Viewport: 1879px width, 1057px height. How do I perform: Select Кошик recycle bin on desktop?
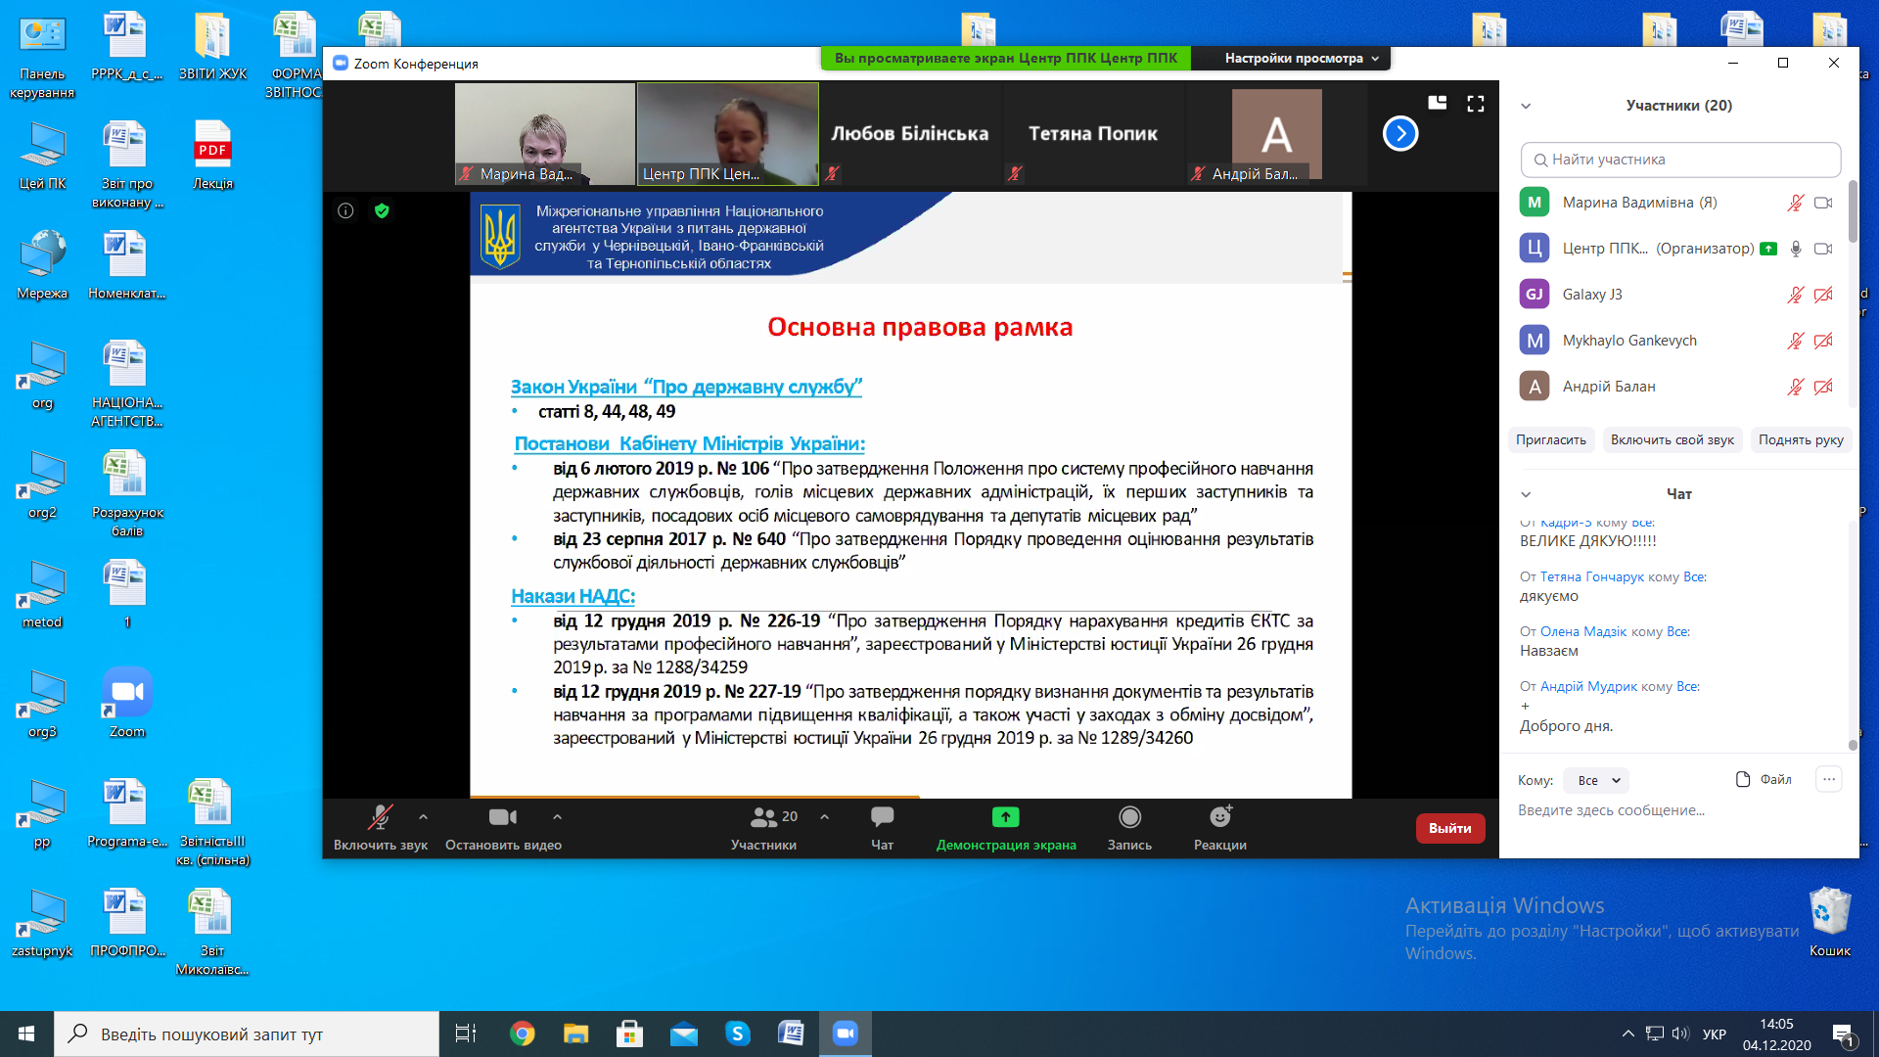[x=1830, y=922]
